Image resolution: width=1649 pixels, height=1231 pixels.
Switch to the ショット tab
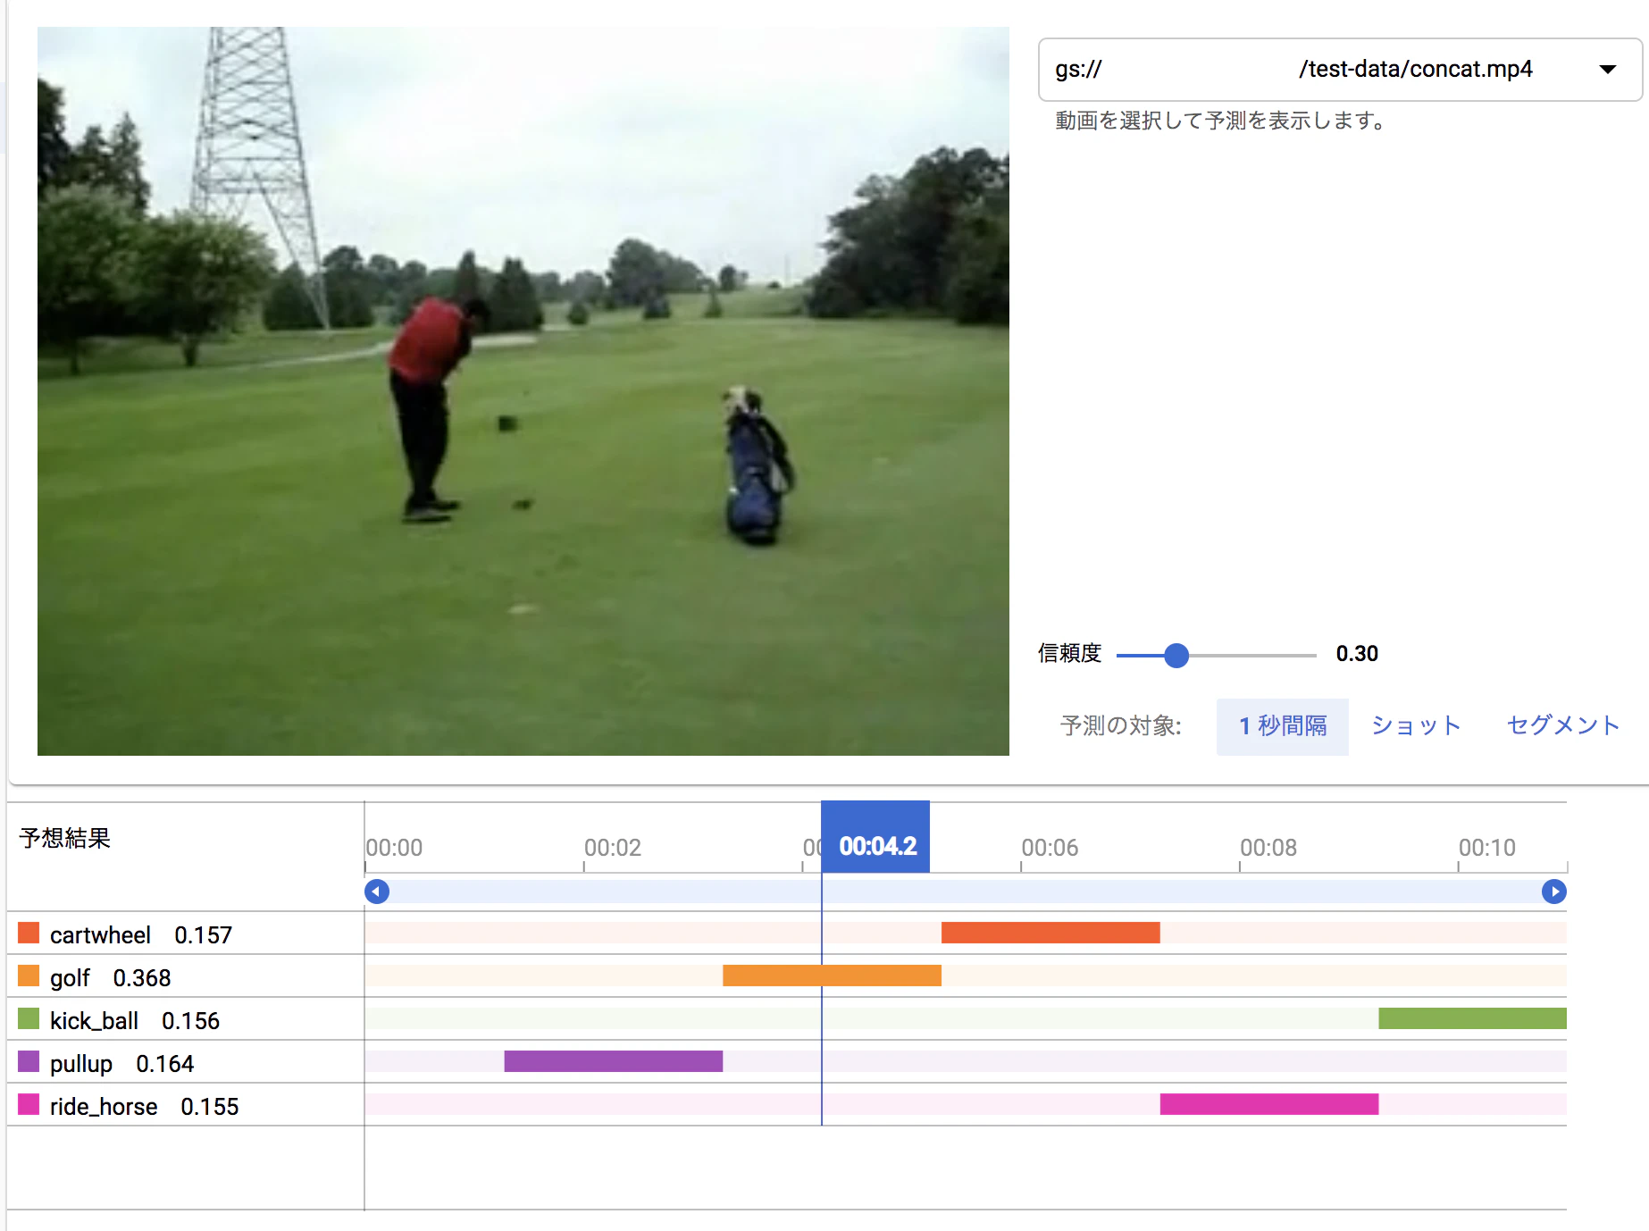coord(1416,726)
